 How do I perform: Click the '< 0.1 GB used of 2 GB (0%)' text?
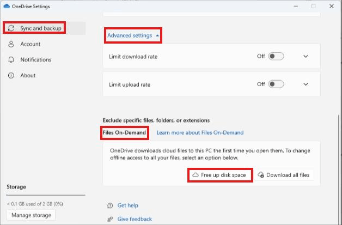pos(35,204)
